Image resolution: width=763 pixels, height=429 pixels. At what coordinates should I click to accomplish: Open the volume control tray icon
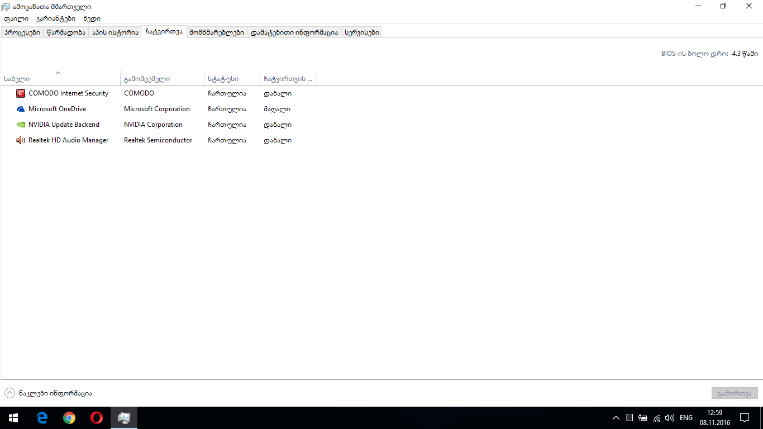click(x=670, y=418)
